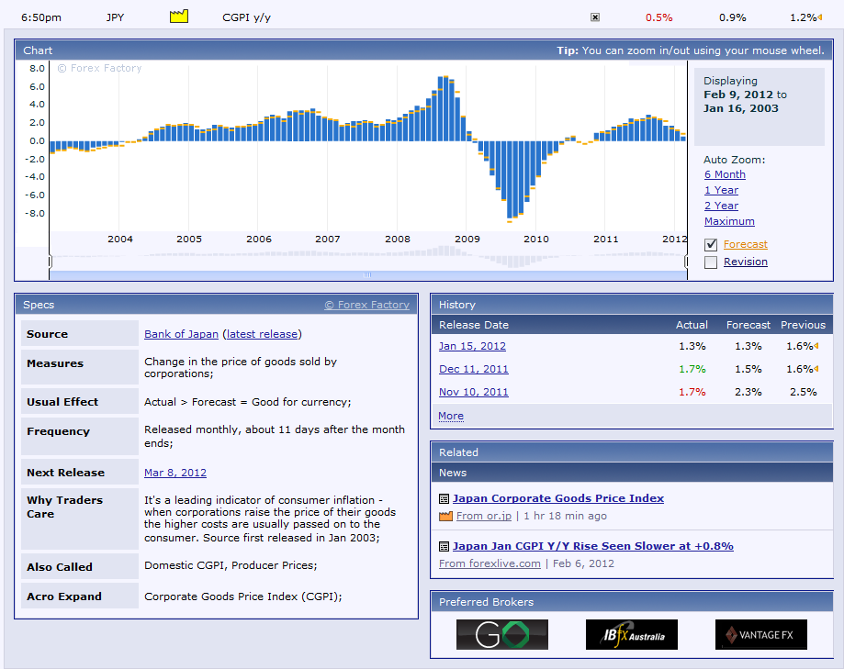Click the yellow medium-impact folder icon
Viewport: 844px width, 669px height.
pyautogui.click(x=179, y=17)
